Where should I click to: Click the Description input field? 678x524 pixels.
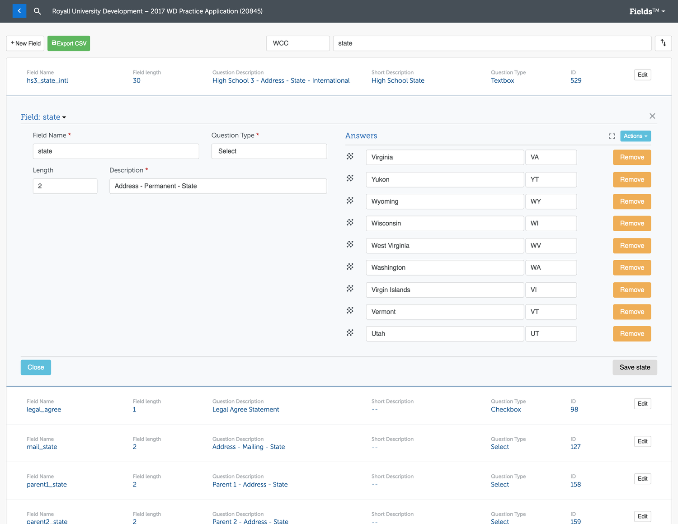[218, 186]
